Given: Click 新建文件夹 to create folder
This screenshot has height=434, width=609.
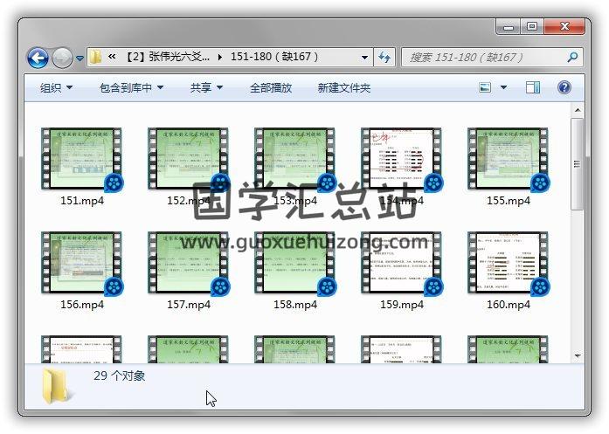Looking at the screenshot, I should pos(343,87).
